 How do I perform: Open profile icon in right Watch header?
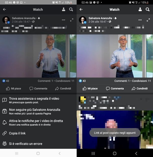(140, 9)
